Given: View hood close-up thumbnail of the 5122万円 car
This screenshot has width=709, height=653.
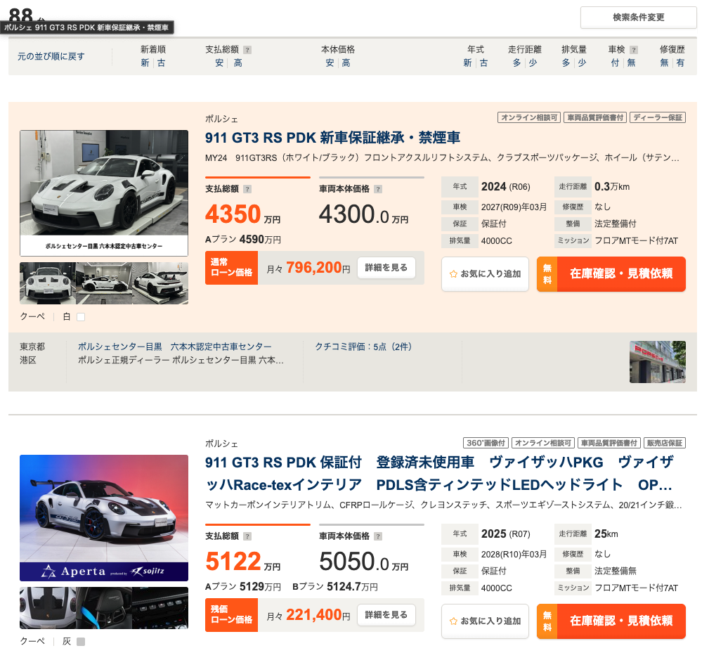Looking at the screenshot, I should (x=48, y=608).
